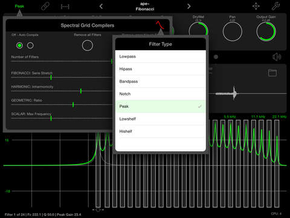Open the bracket range icon in top bar

click(x=65, y=7)
